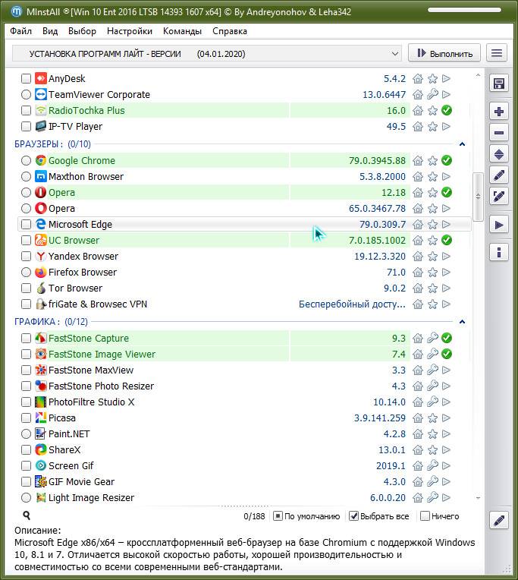The image size is (518, 580).
Task: Select Google Chrome radio button
Action: (x=26, y=160)
